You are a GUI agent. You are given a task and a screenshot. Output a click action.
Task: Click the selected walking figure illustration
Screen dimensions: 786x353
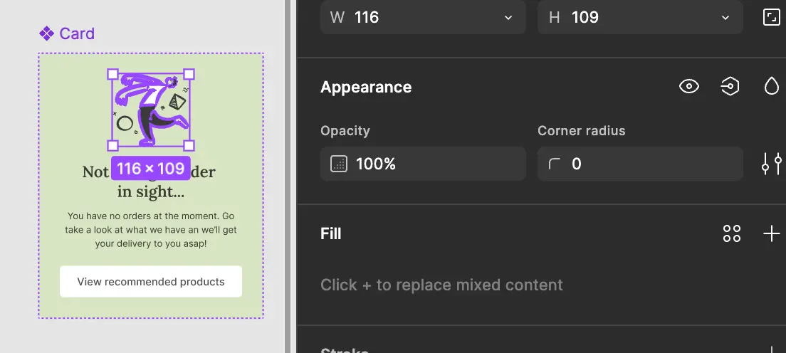pyautogui.click(x=151, y=110)
